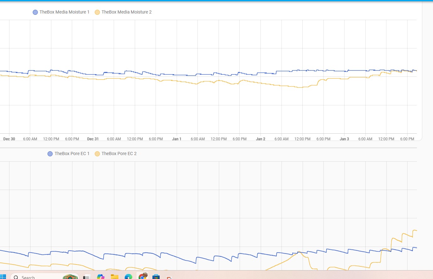Image resolution: width=433 pixels, height=279 pixels.
Task: Click the Jan 1 axis label
Action: coord(177,139)
